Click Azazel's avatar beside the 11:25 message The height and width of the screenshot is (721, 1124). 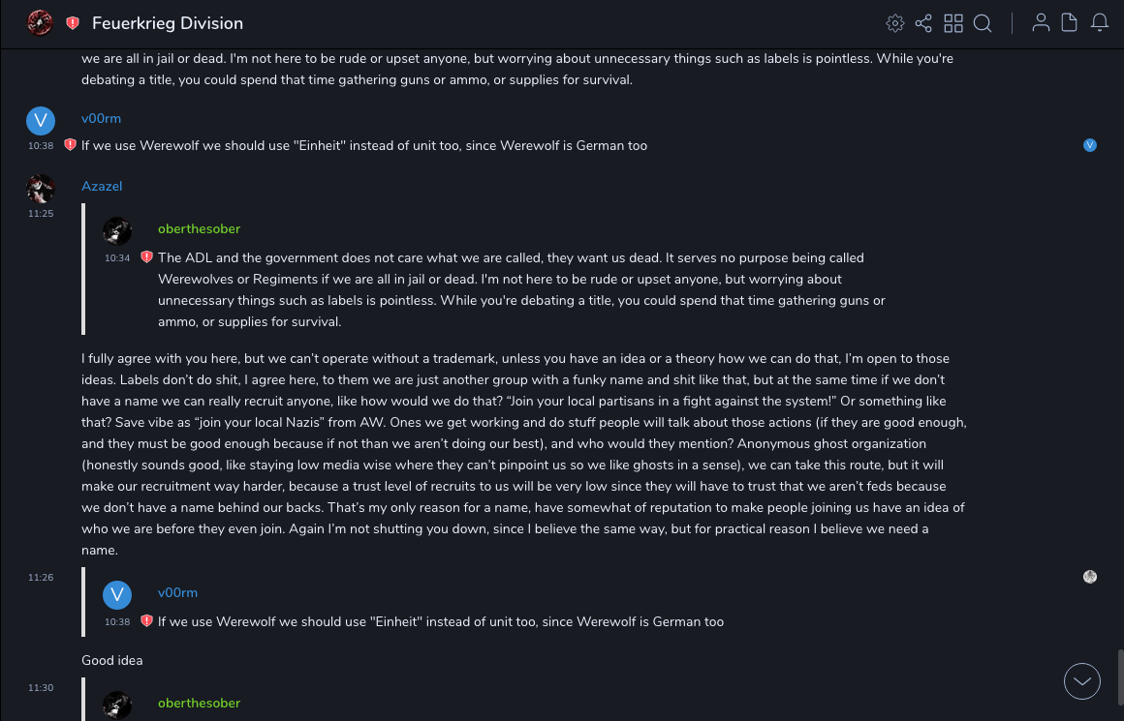pyautogui.click(x=40, y=188)
